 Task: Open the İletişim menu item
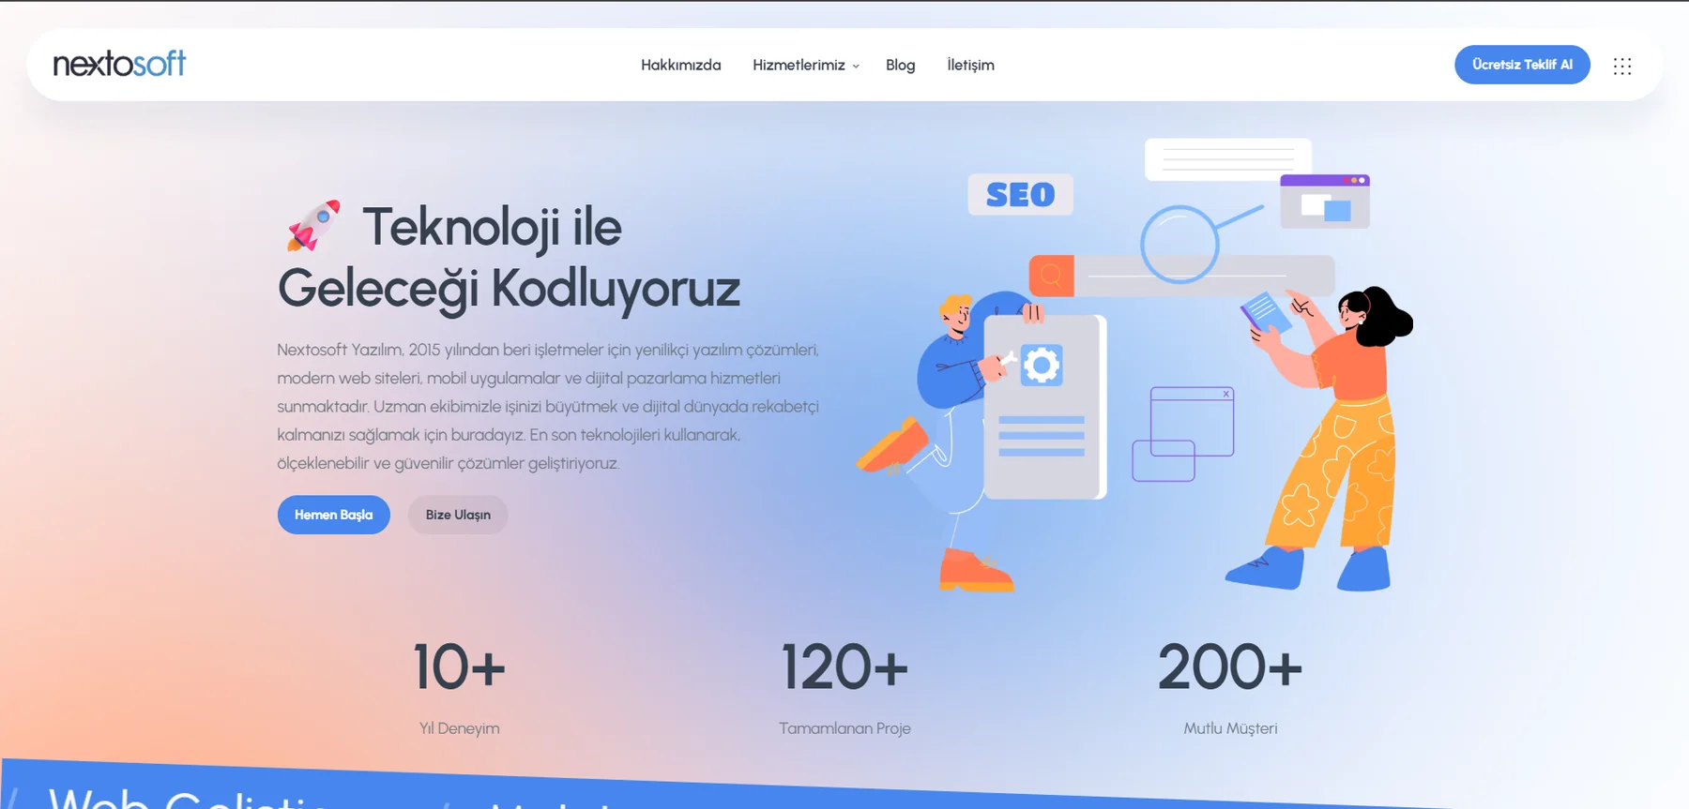pos(970,65)
